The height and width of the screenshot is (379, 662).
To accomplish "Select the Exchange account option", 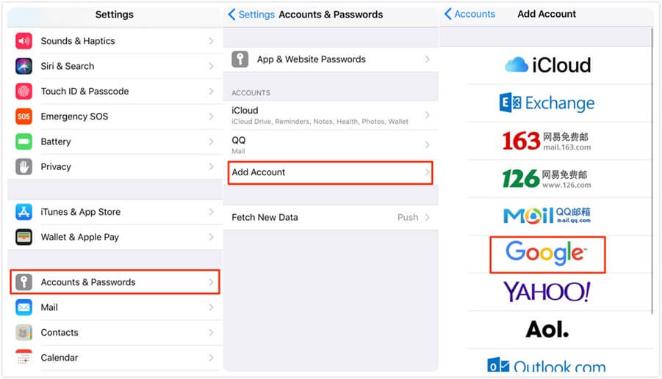I will click(x=547, y=103).
